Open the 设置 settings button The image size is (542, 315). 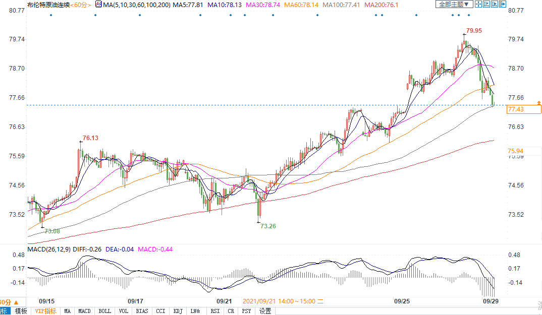(265, 311)
